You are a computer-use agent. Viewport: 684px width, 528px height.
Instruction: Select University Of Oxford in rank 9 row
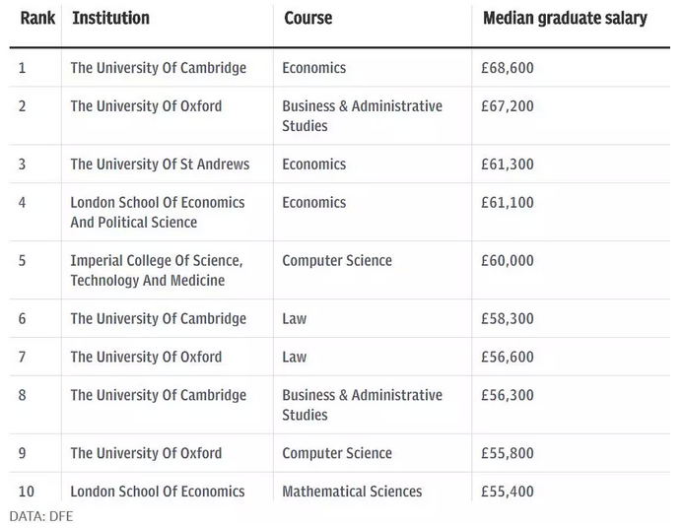pos(146,453)
